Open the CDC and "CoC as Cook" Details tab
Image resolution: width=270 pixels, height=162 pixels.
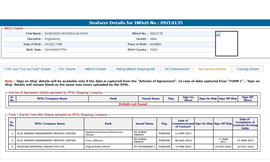pos(28,69)
